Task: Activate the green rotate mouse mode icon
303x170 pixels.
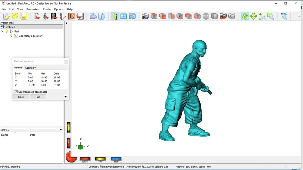Action: click(x=245, y=16)
